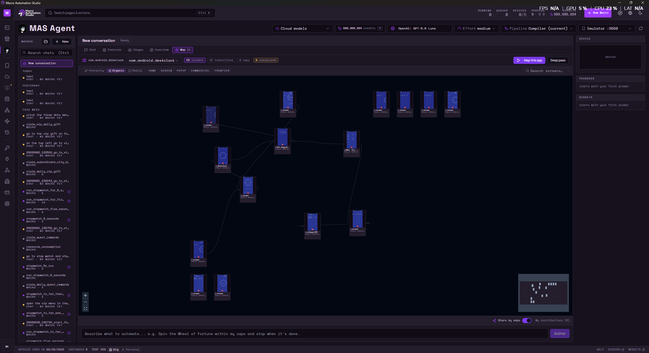Toggle the POPUP filter chip
This screenshot has height=353, width=649.
[181, 71]
